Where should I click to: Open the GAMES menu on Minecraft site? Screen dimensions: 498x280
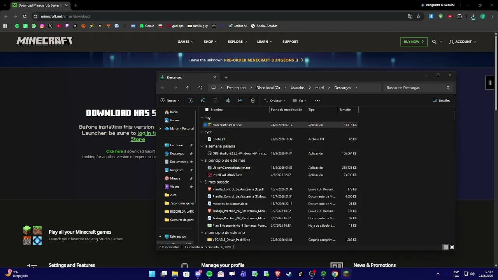pyautogui.click(x=186, y=42)
